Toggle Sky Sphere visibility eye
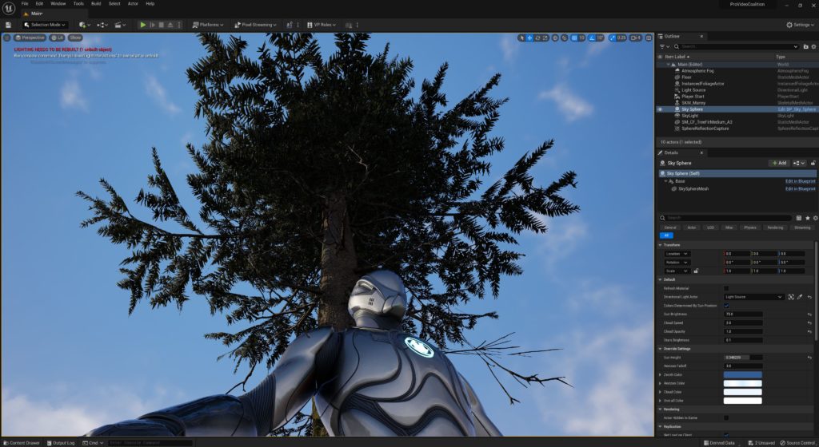This screenshot has width=819, height=447. [x=660, y=109]
